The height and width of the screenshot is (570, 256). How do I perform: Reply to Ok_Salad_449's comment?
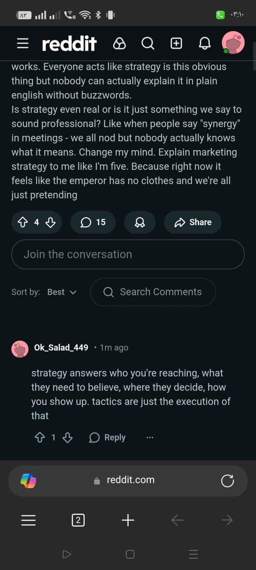107,438
